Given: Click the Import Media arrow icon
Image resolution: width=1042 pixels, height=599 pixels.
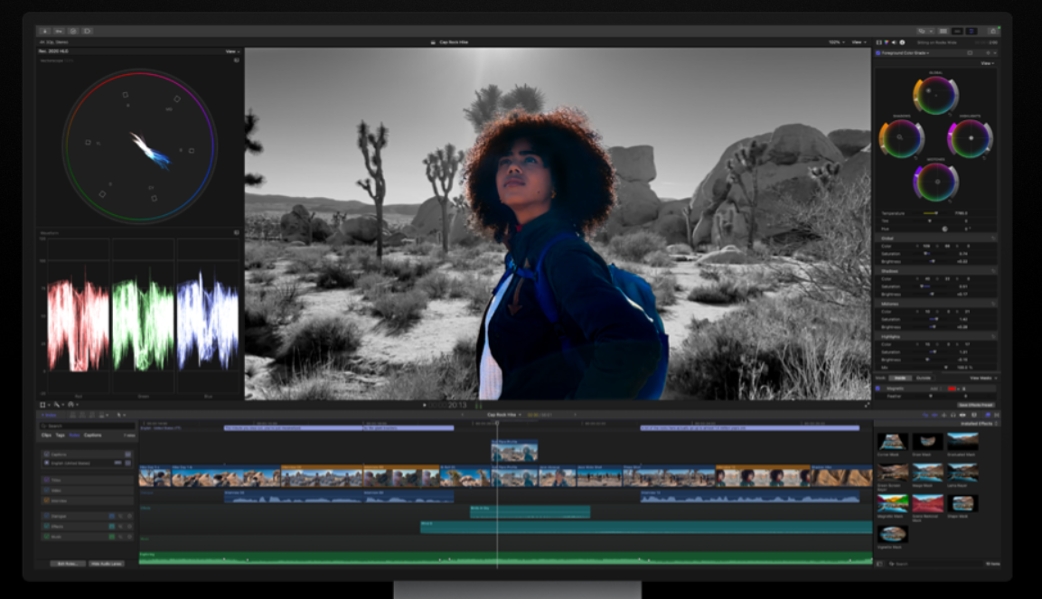Looking at the screenshot, I should (44, 31).
